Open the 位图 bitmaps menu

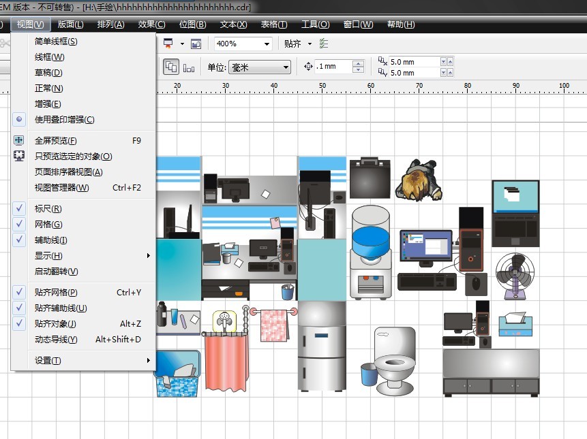[x=192, y=25]
